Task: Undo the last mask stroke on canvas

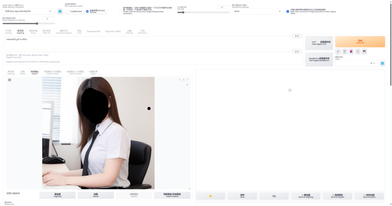Action: click(x=180, y=80)
